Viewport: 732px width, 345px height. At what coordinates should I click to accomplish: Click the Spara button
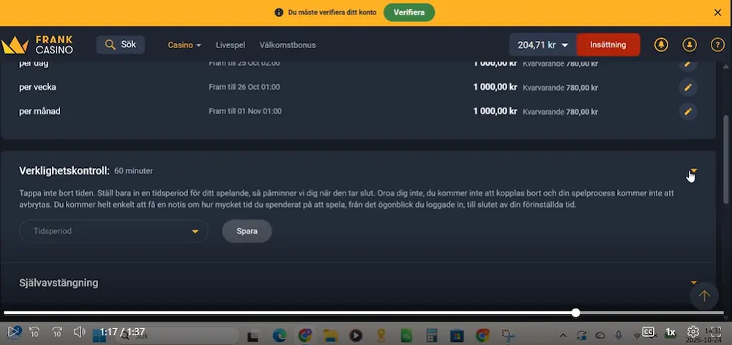coord(247,231)
